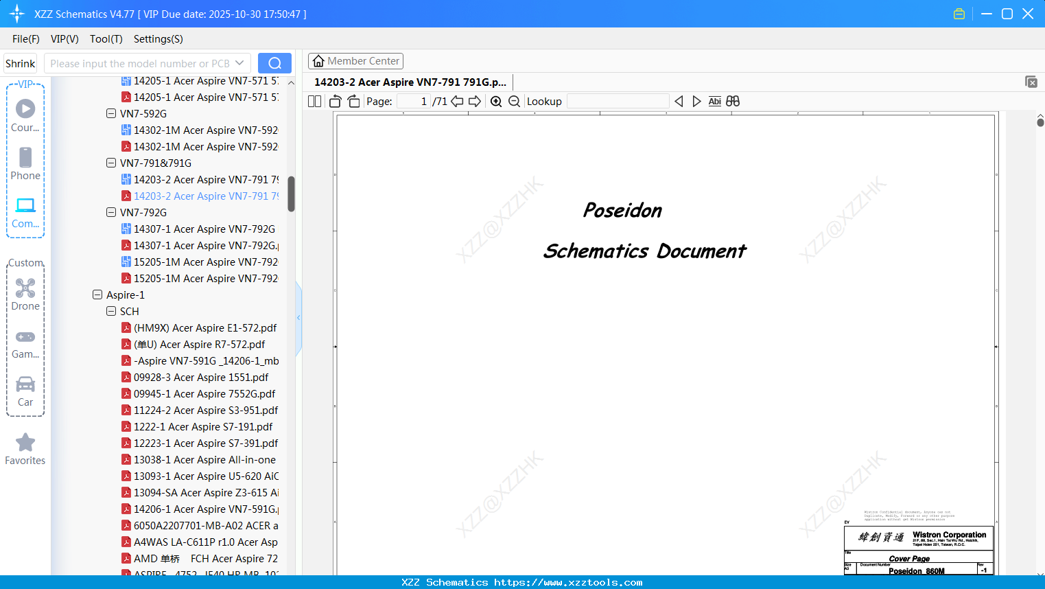Close the open document using the tab-bar icon
The width and height of the screenshot is (1045, 589).
click(1031, 82)
